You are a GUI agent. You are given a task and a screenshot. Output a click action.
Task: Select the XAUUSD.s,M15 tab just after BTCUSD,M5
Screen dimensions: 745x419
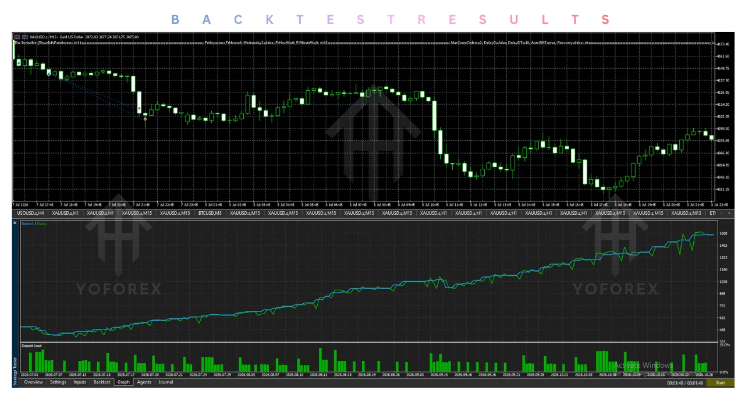[245, 213]
